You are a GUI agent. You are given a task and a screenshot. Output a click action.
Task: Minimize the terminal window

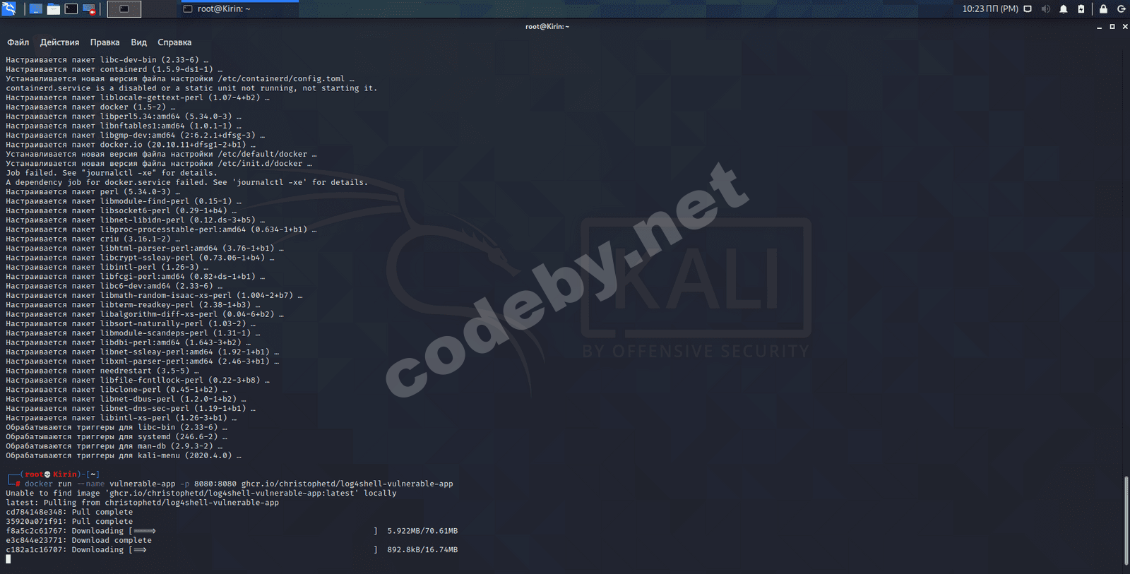(1099, 27)
